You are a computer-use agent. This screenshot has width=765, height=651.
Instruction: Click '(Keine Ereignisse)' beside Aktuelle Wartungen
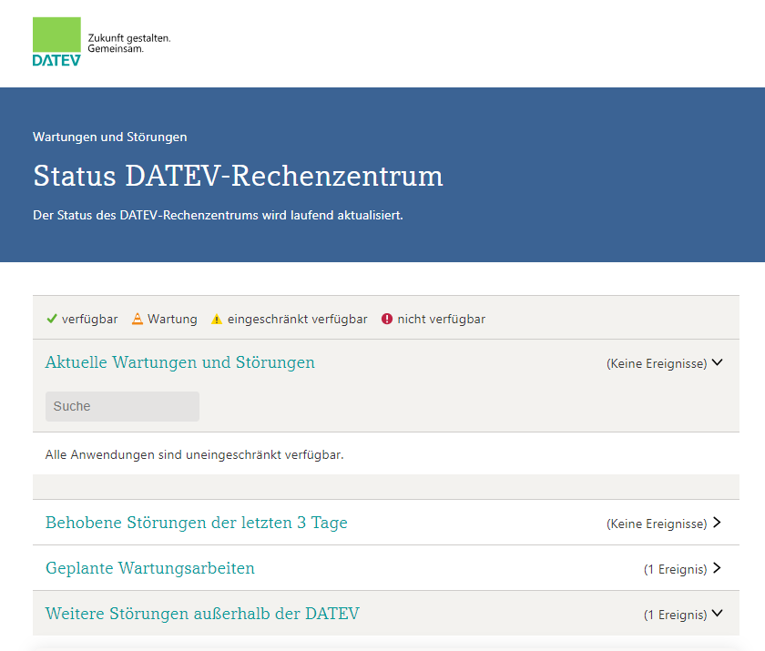coord(657,364)
